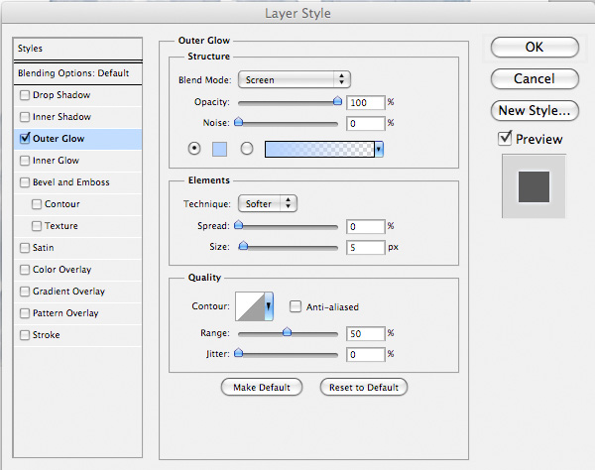Open the Contour picker arrow

269,306
